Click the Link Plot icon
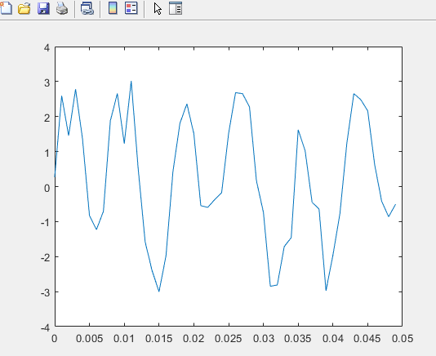Image resolution: width=436 pixels, height=356 pixels. (x=87, y=8)
